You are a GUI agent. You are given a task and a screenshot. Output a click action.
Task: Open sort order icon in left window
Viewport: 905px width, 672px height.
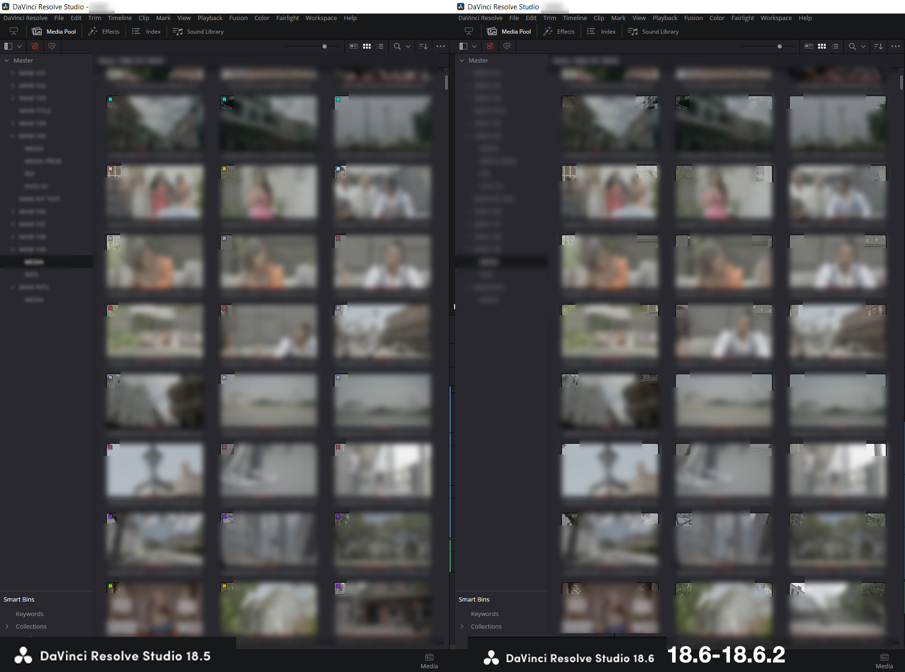(423, 46)
